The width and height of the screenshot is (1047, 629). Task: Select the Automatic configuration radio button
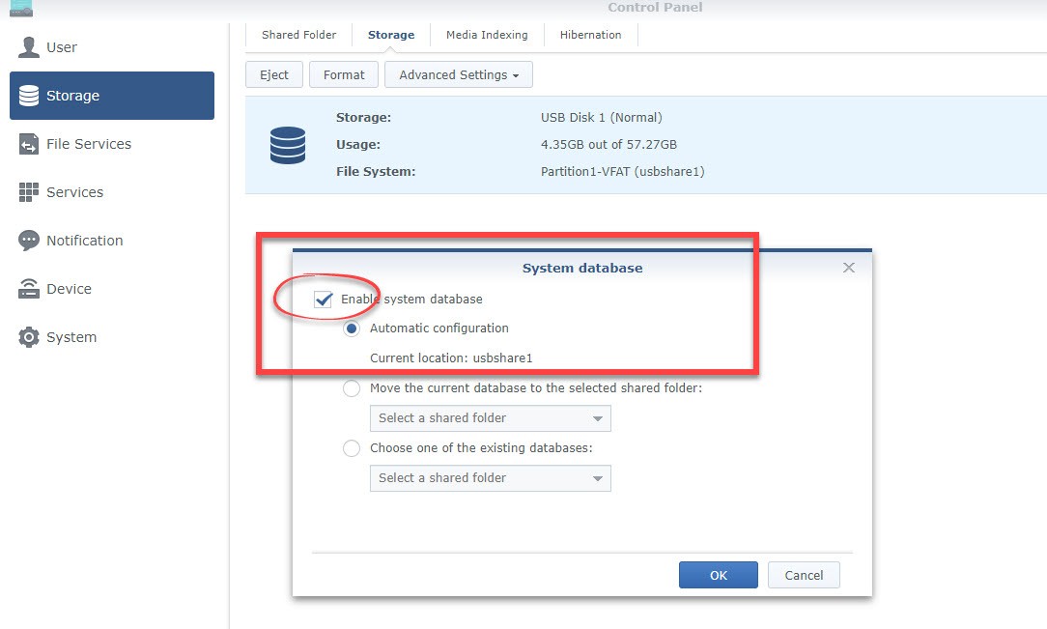pyautogui.click(x=353, y=329)
